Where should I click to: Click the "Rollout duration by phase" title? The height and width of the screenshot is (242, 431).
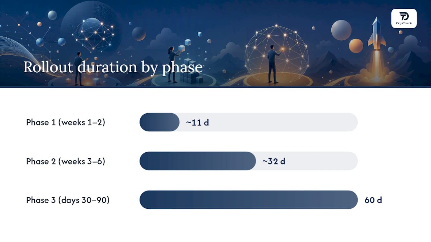click(x=113, y=67)
